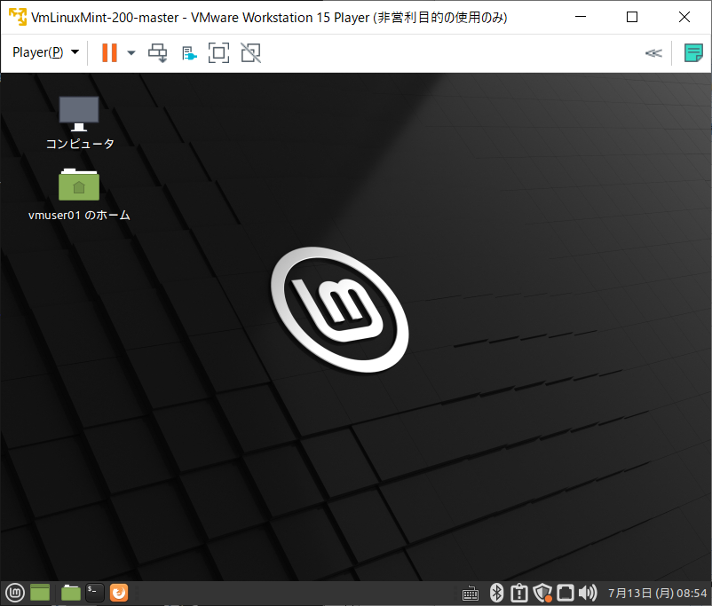The image size is (712, 606).
Task: Open the panel calendar clock 08:54
Action: (x=658, y=594)
